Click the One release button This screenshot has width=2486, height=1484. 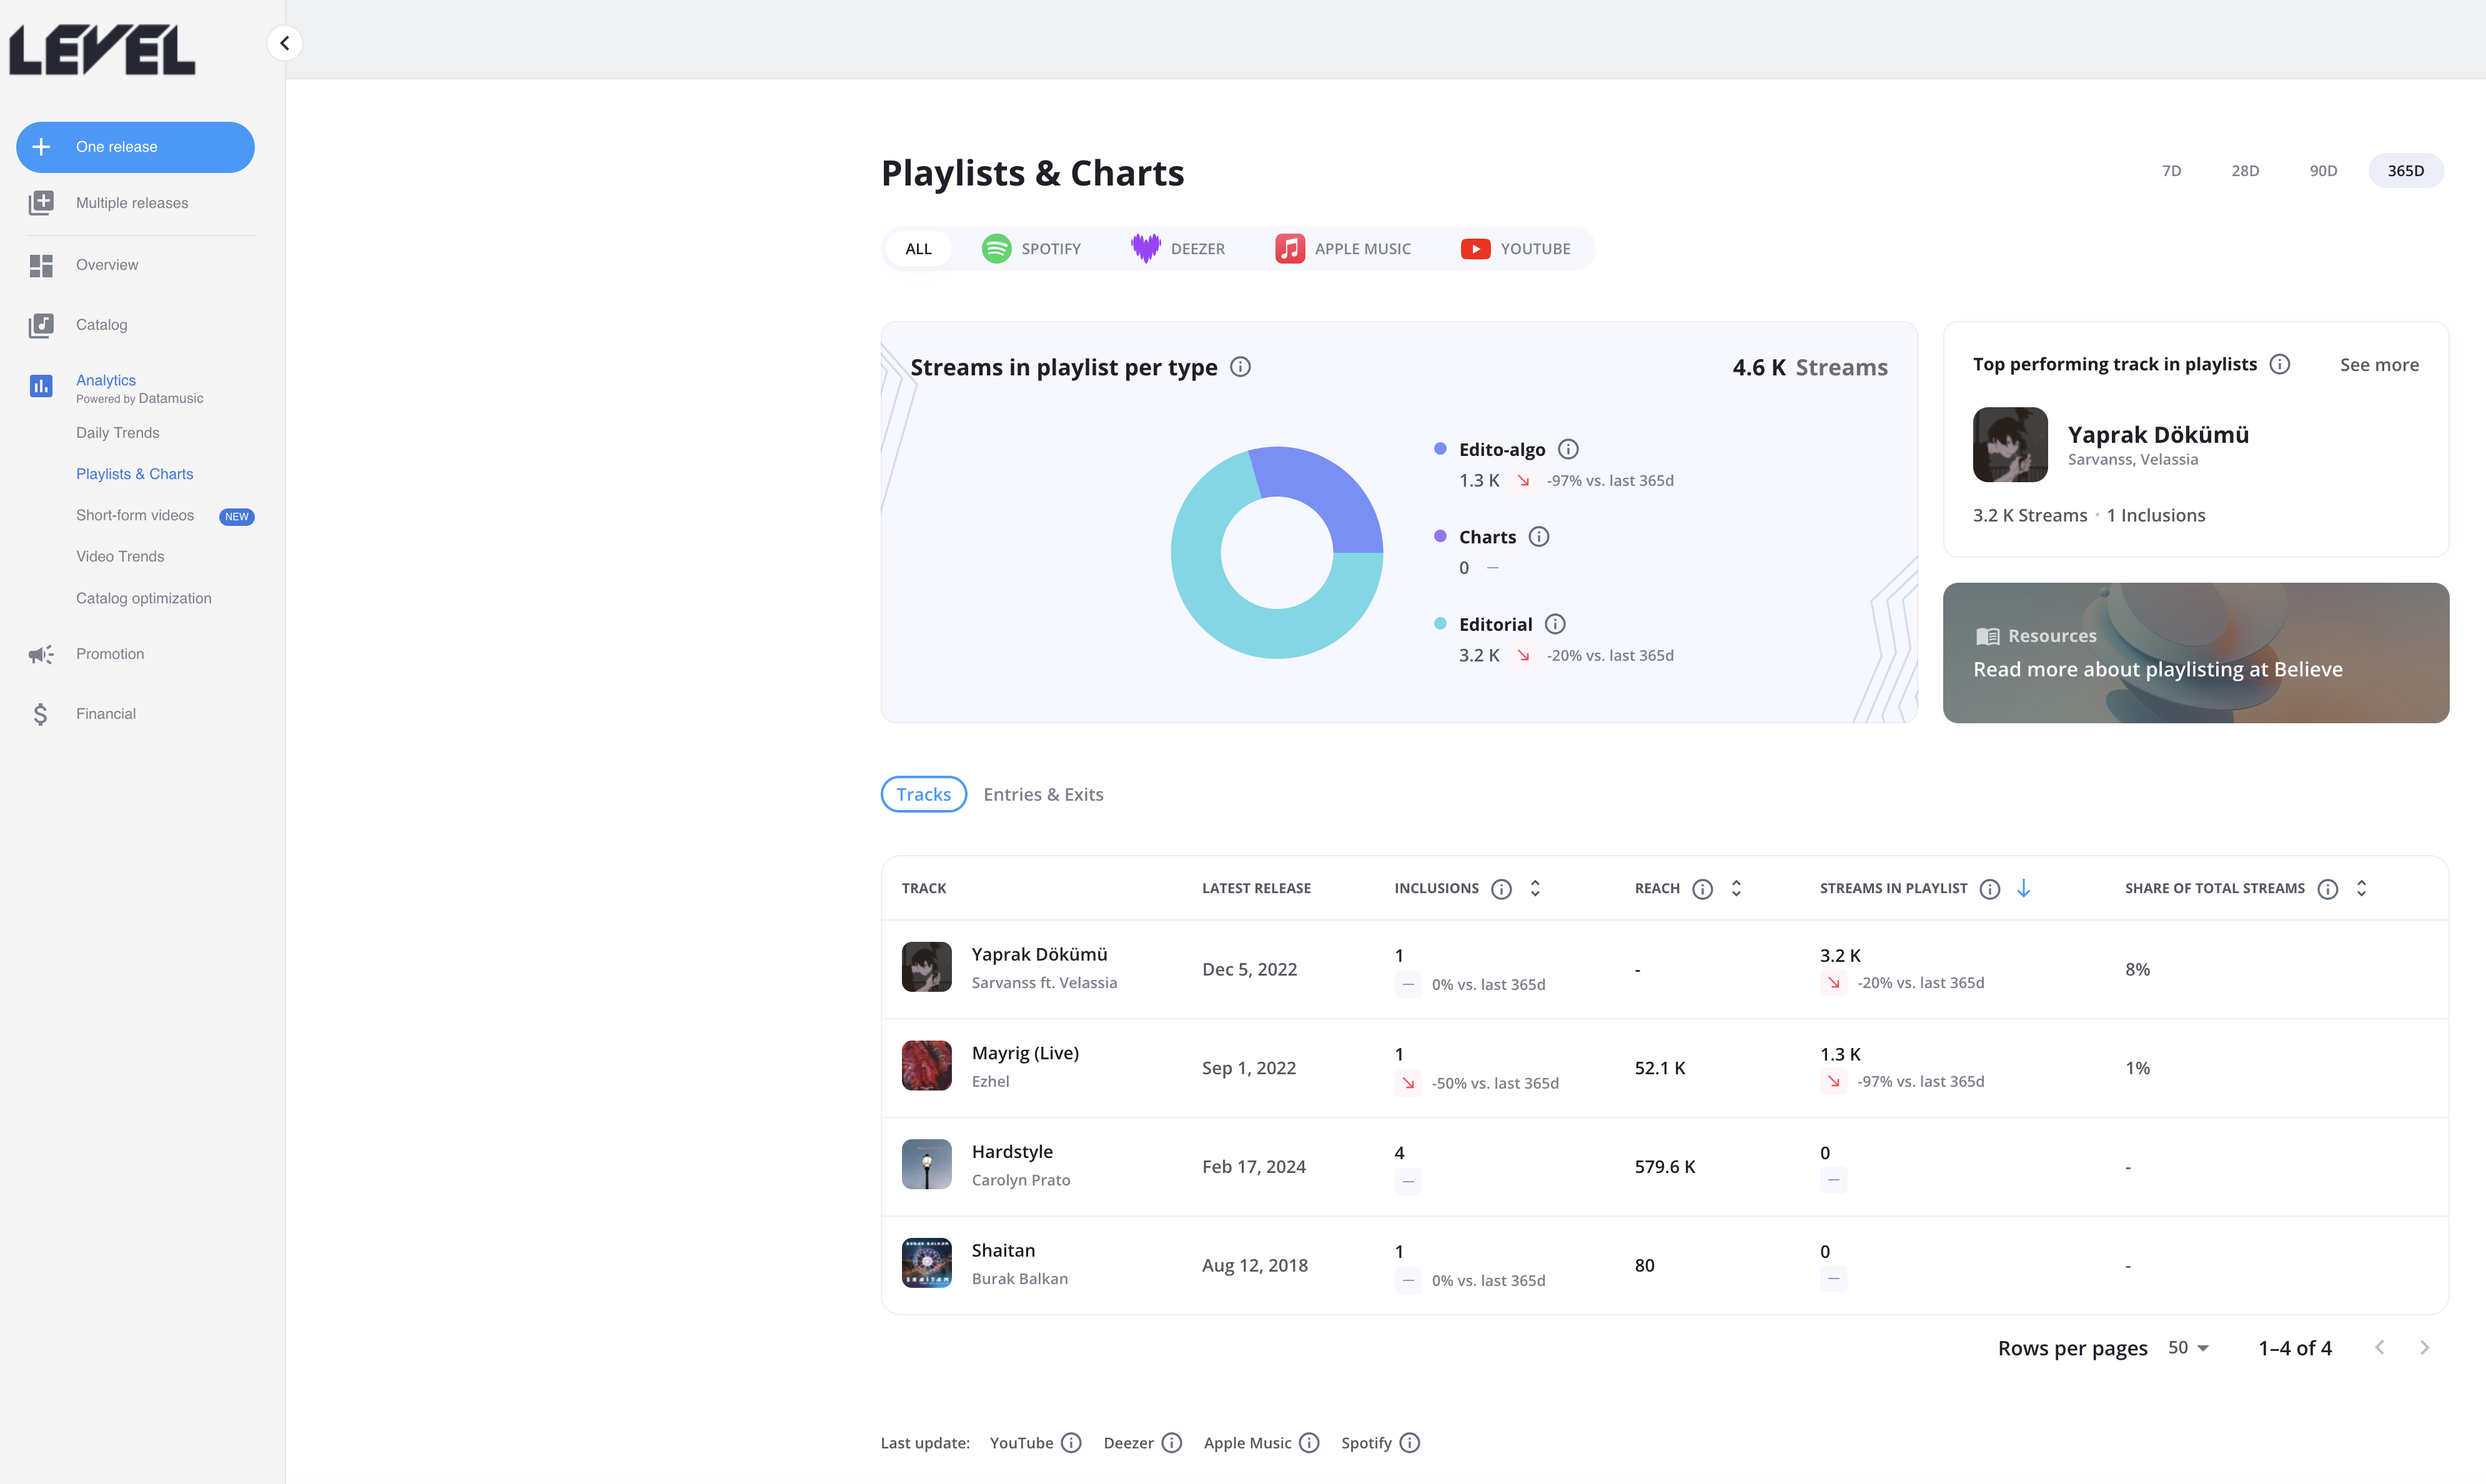tap(135, 147)
